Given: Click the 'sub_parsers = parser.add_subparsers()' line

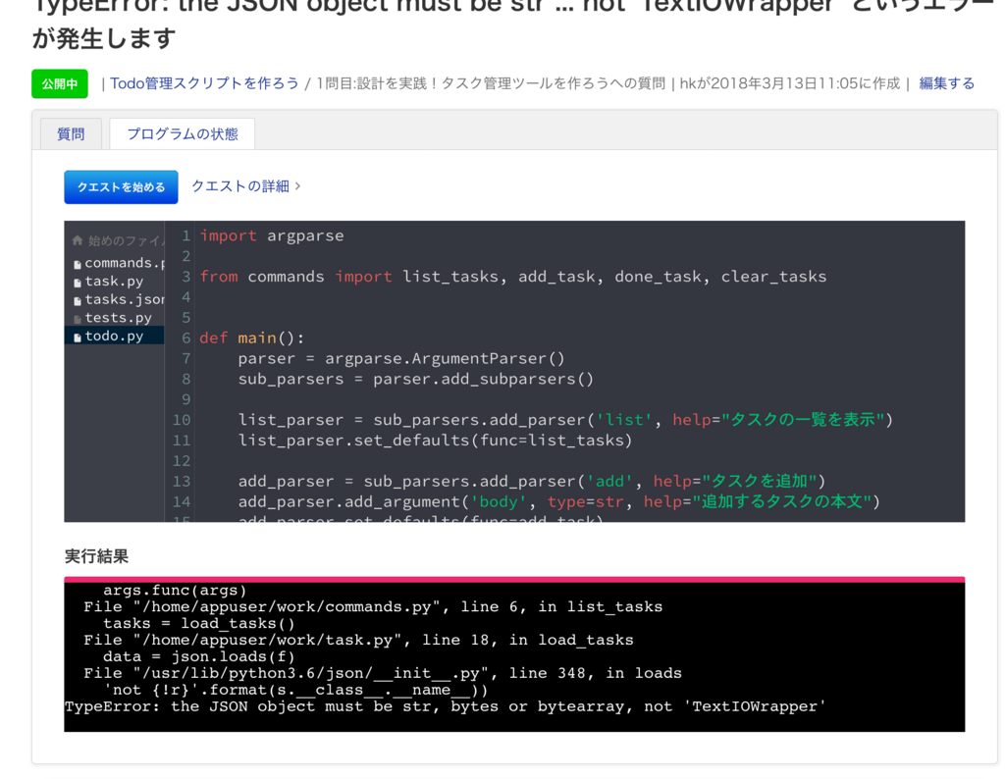Looking at the screenshot, I should [x=416, y=380].
